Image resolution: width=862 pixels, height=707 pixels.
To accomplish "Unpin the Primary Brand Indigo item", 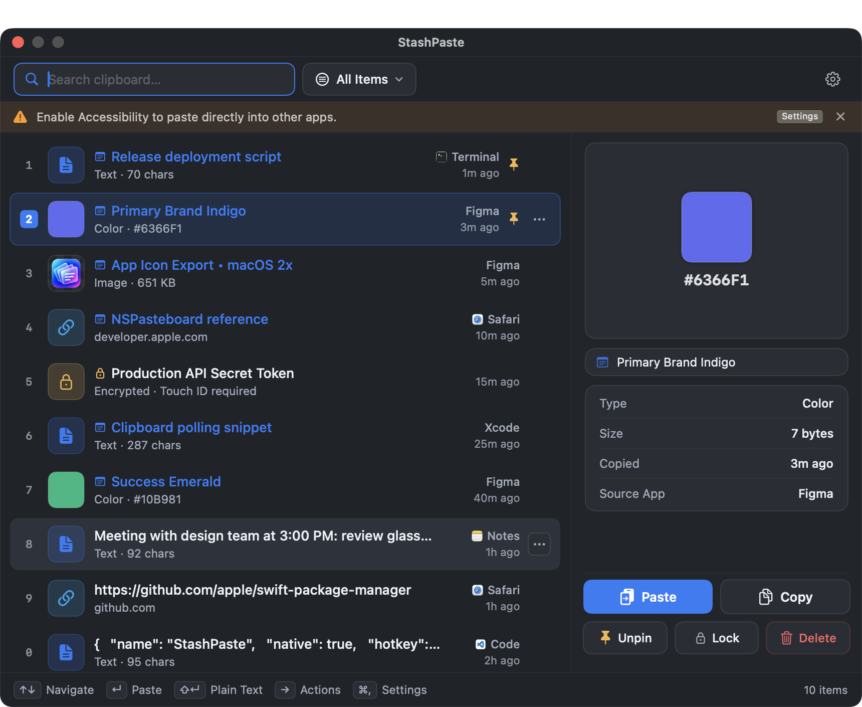I will [x=625, y=638].
